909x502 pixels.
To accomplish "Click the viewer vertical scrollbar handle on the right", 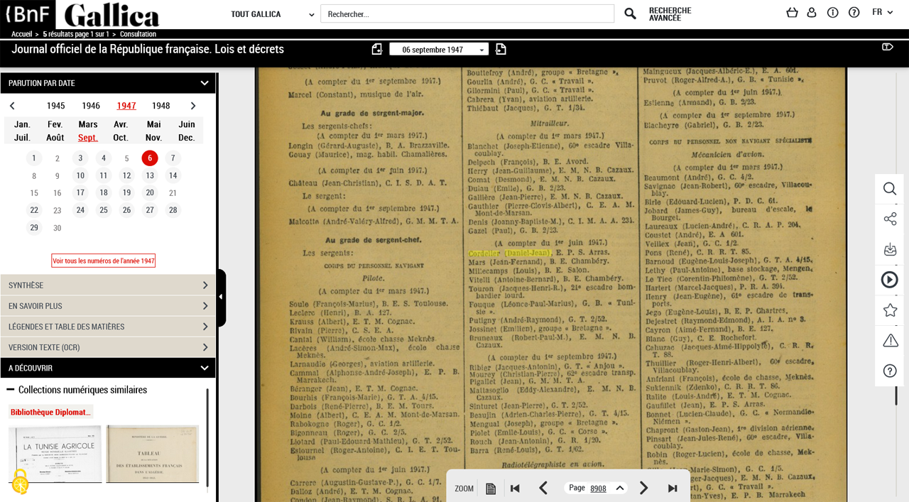I will click(896, 395).
